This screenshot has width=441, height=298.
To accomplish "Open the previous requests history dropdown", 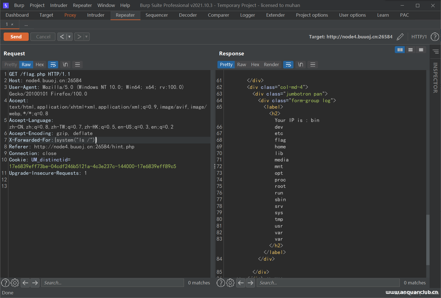I will (x=69, y=37).
